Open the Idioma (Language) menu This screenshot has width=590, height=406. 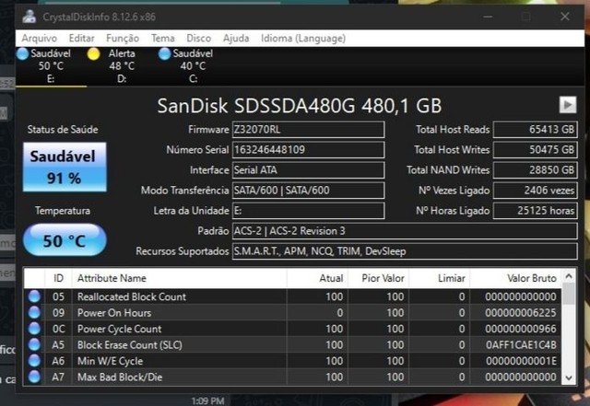coord(303,39)
